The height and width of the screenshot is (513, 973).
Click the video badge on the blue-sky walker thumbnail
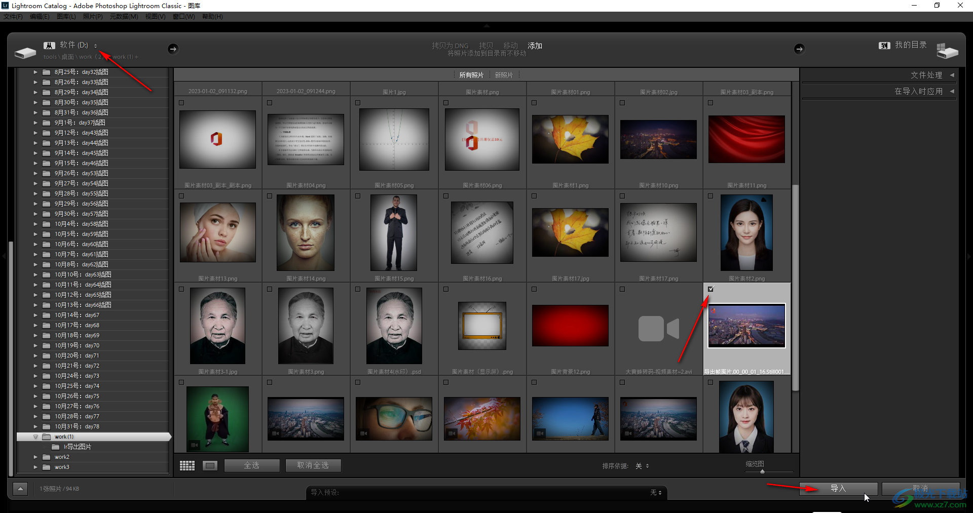tap(540, 433)
